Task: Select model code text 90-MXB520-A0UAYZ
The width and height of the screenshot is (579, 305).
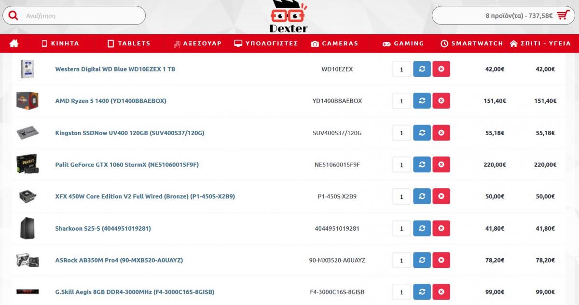Action: click(x=337, y=260)
